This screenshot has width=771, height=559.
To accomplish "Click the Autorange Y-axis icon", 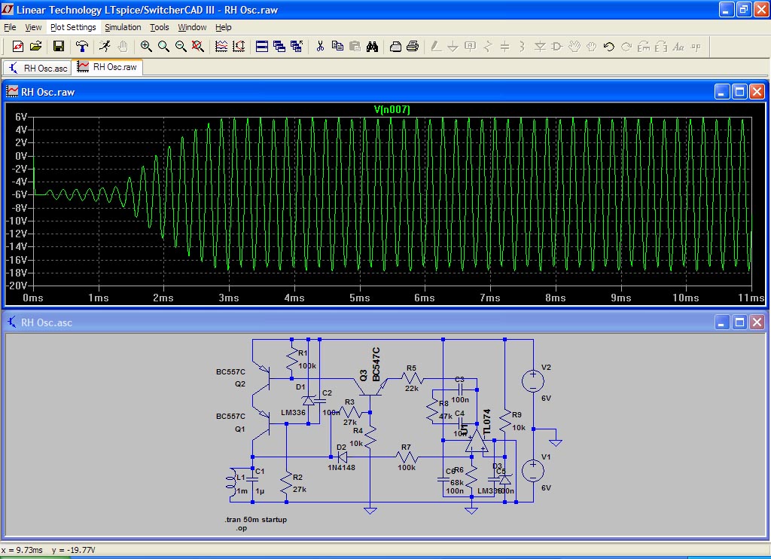I will point(239,47).
